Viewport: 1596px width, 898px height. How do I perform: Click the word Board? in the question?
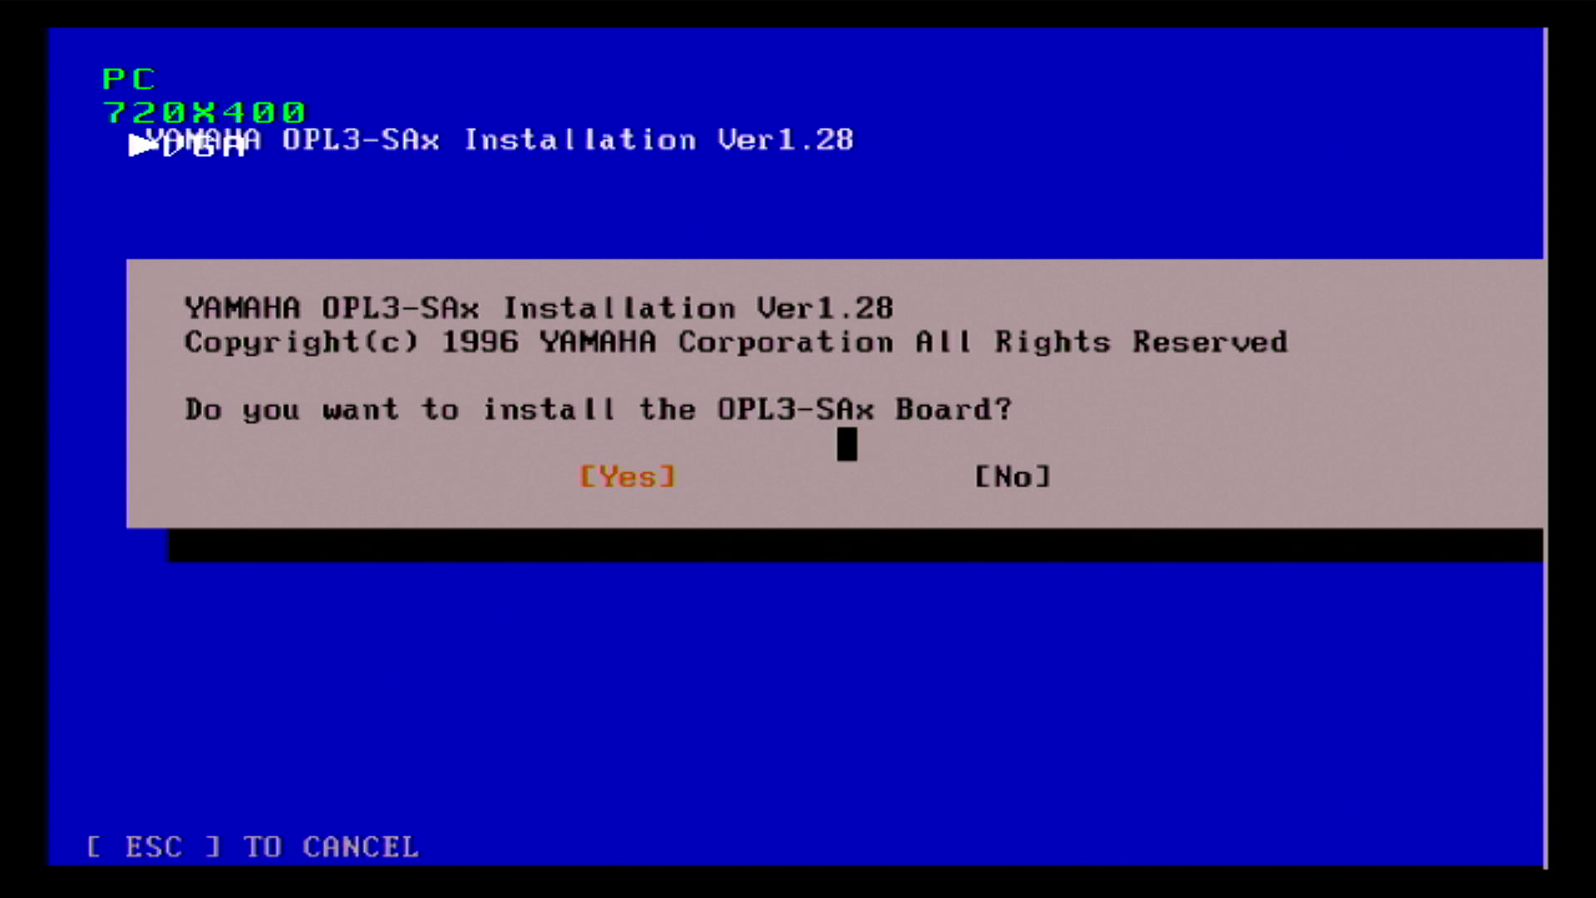point(953,409)
